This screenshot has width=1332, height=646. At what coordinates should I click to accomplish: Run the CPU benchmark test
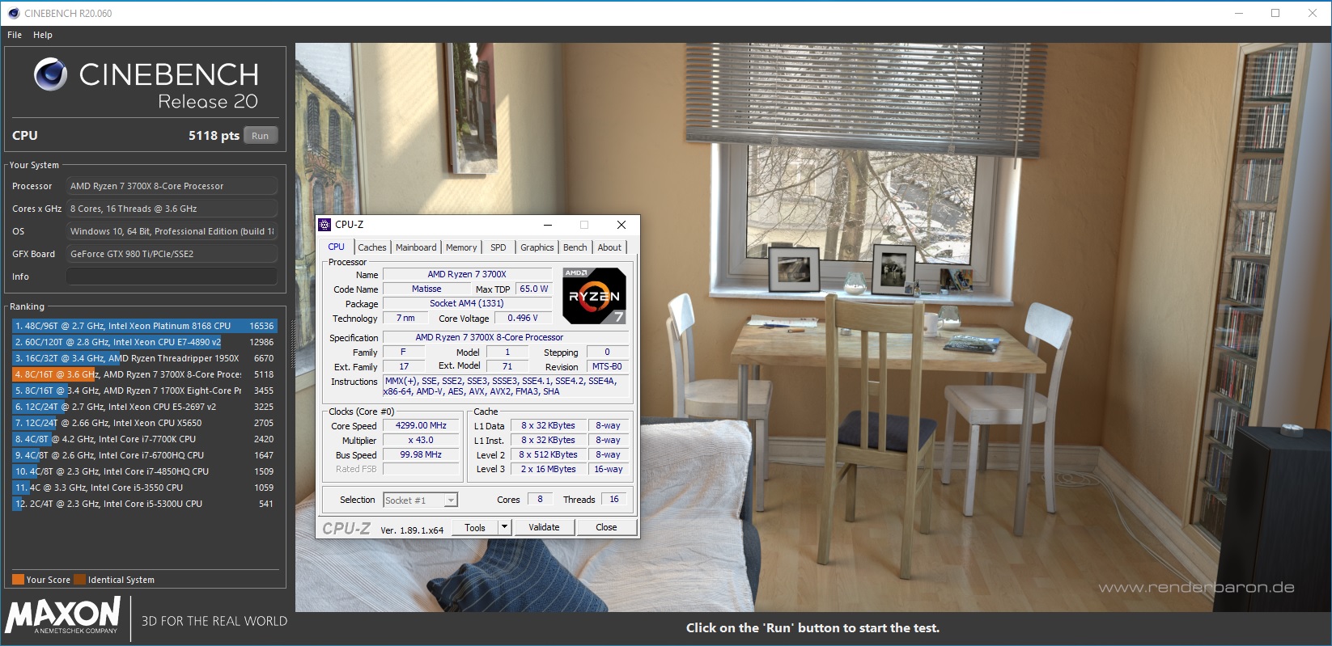261,136
